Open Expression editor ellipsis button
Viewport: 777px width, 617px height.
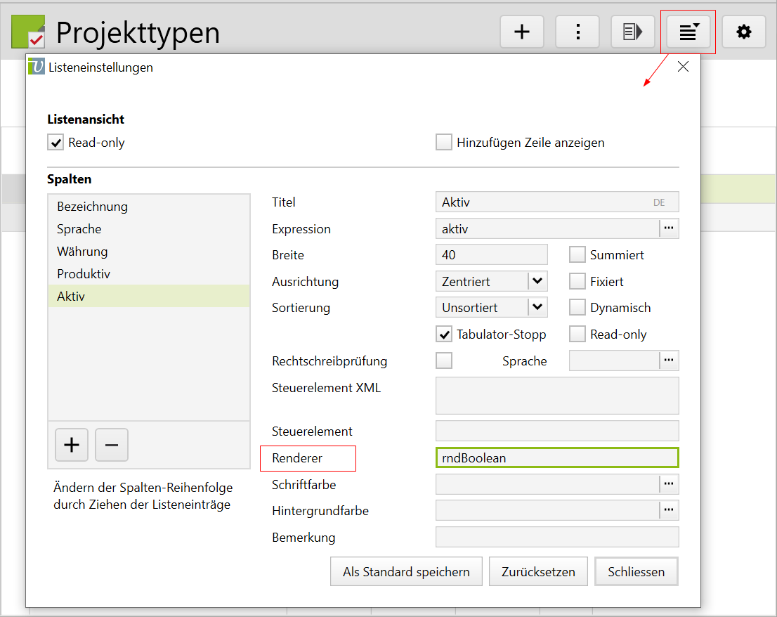pos(669,228)
